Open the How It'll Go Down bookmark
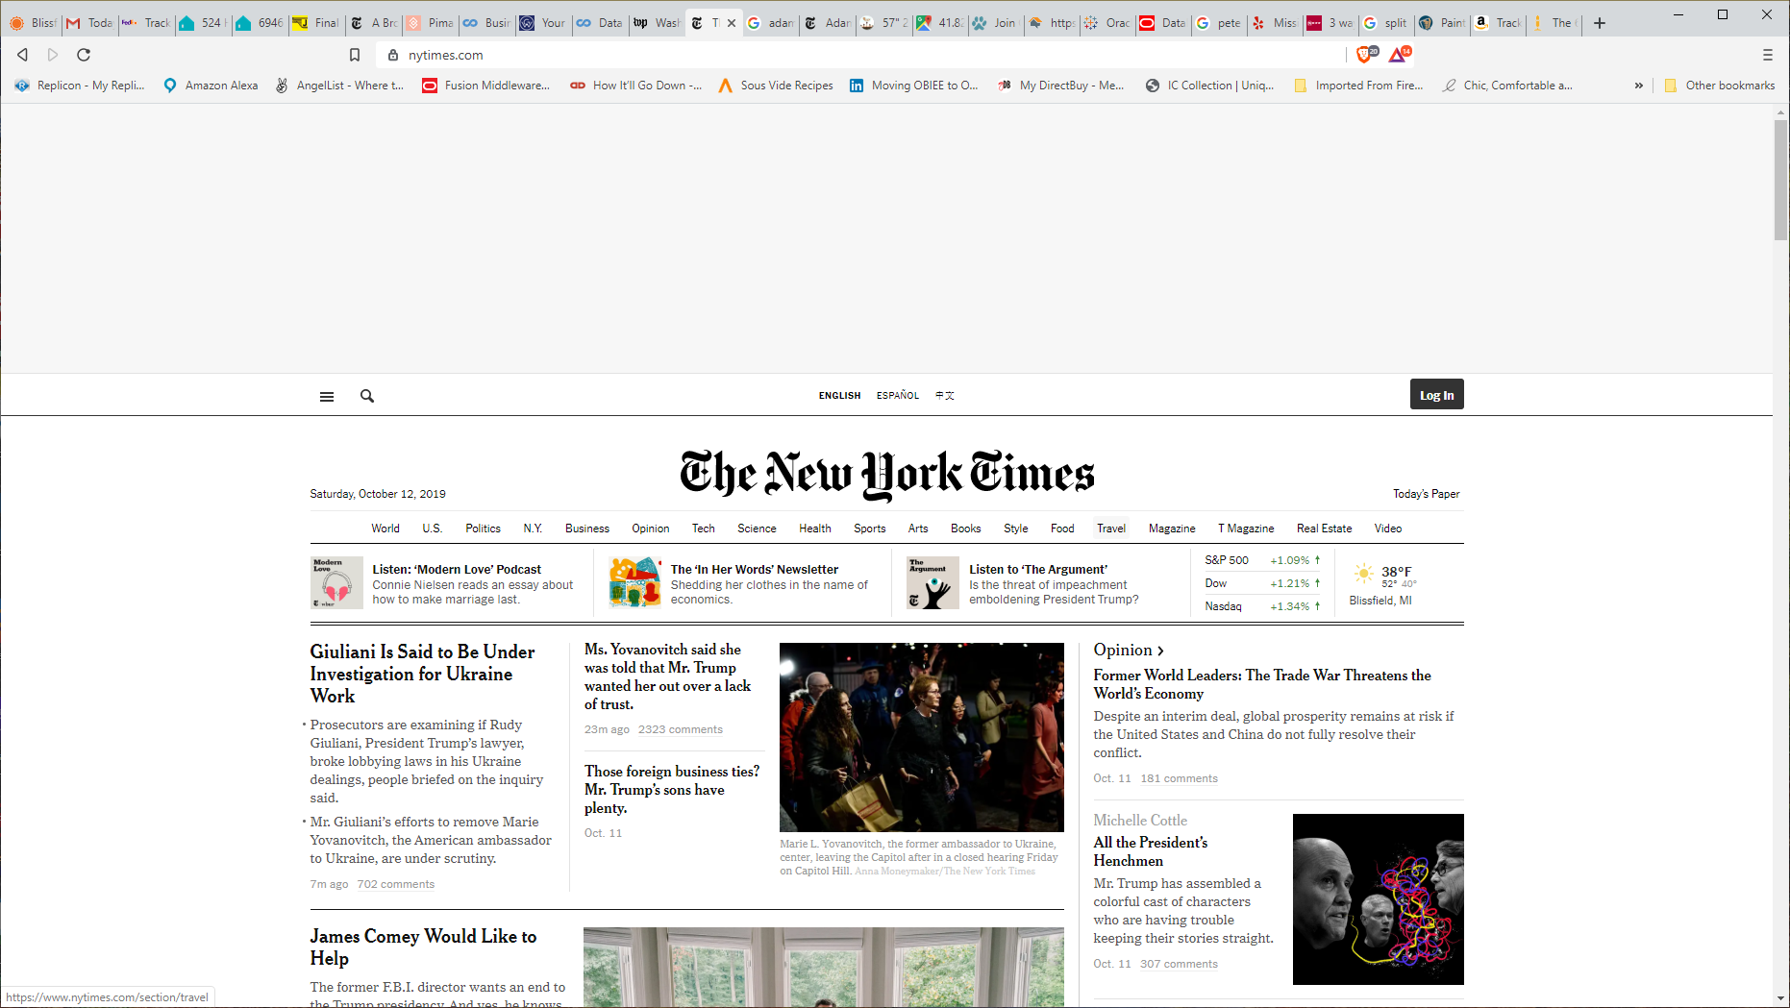1790x1008 pixels. (x=636, y=86)
